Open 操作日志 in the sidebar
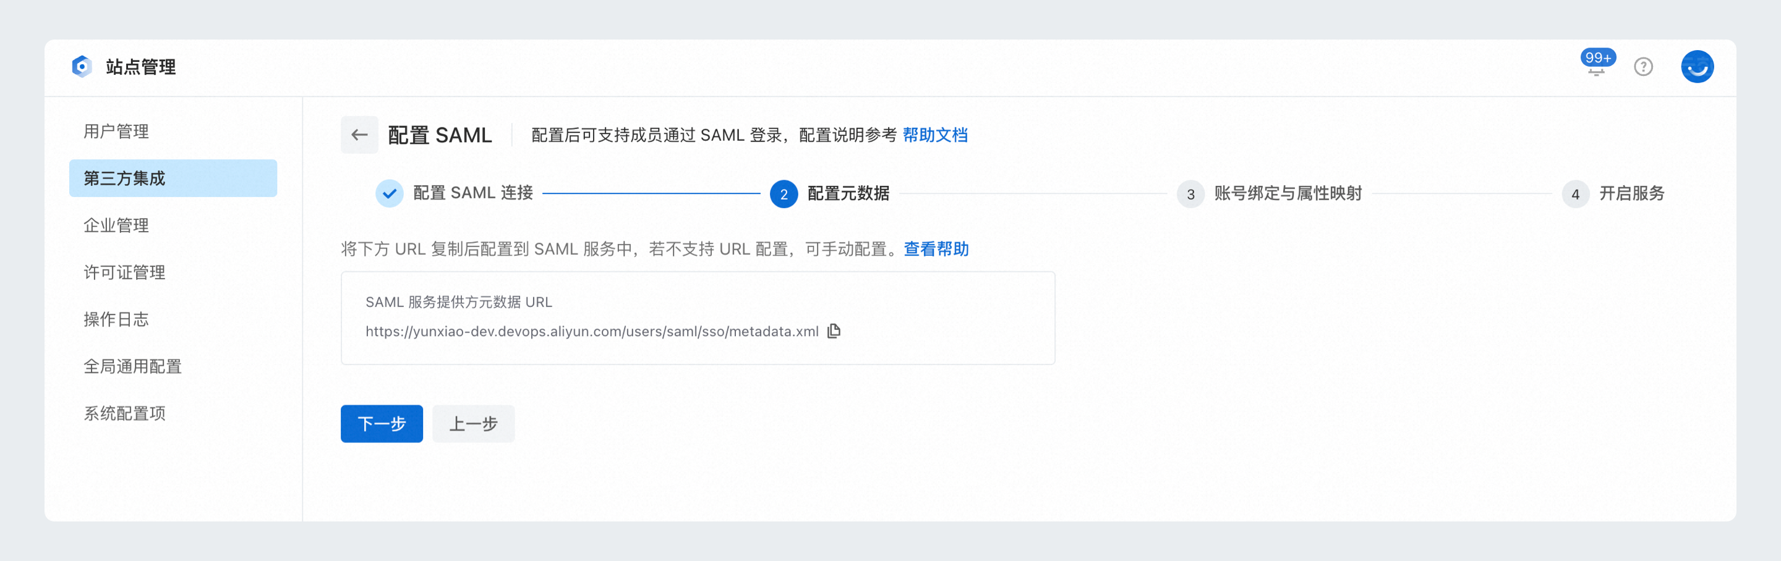 point(173,319)
